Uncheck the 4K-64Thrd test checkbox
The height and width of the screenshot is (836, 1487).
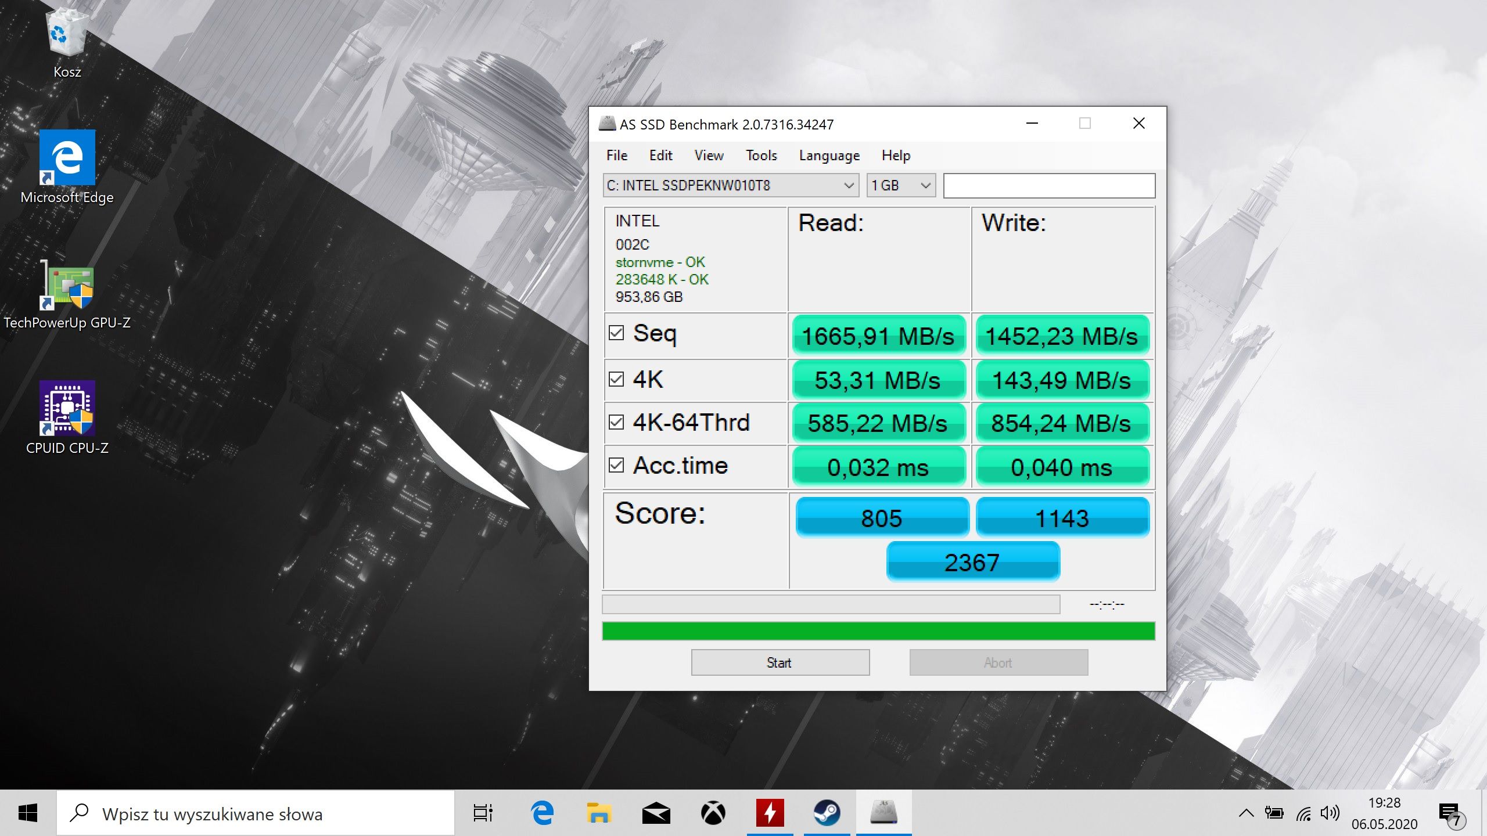[616, 422]
